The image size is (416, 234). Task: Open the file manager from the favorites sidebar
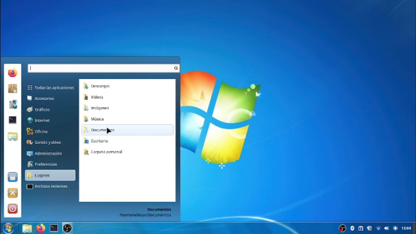point(12,136)
